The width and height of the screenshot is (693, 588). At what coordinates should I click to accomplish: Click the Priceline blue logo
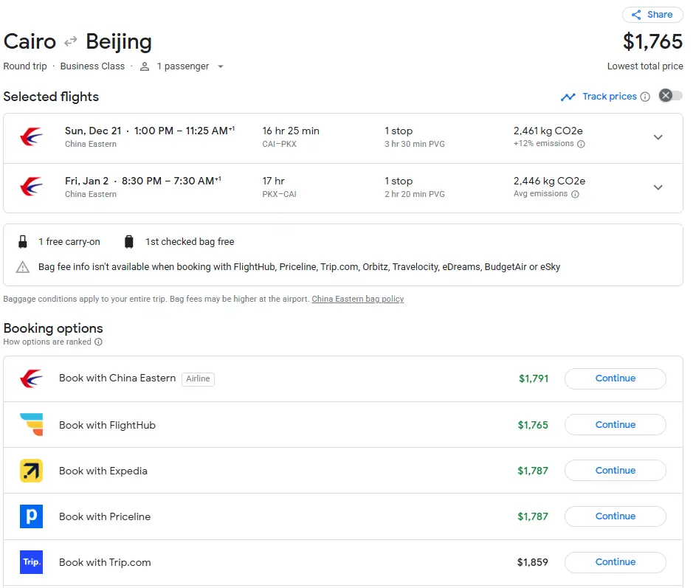(31, 516)
